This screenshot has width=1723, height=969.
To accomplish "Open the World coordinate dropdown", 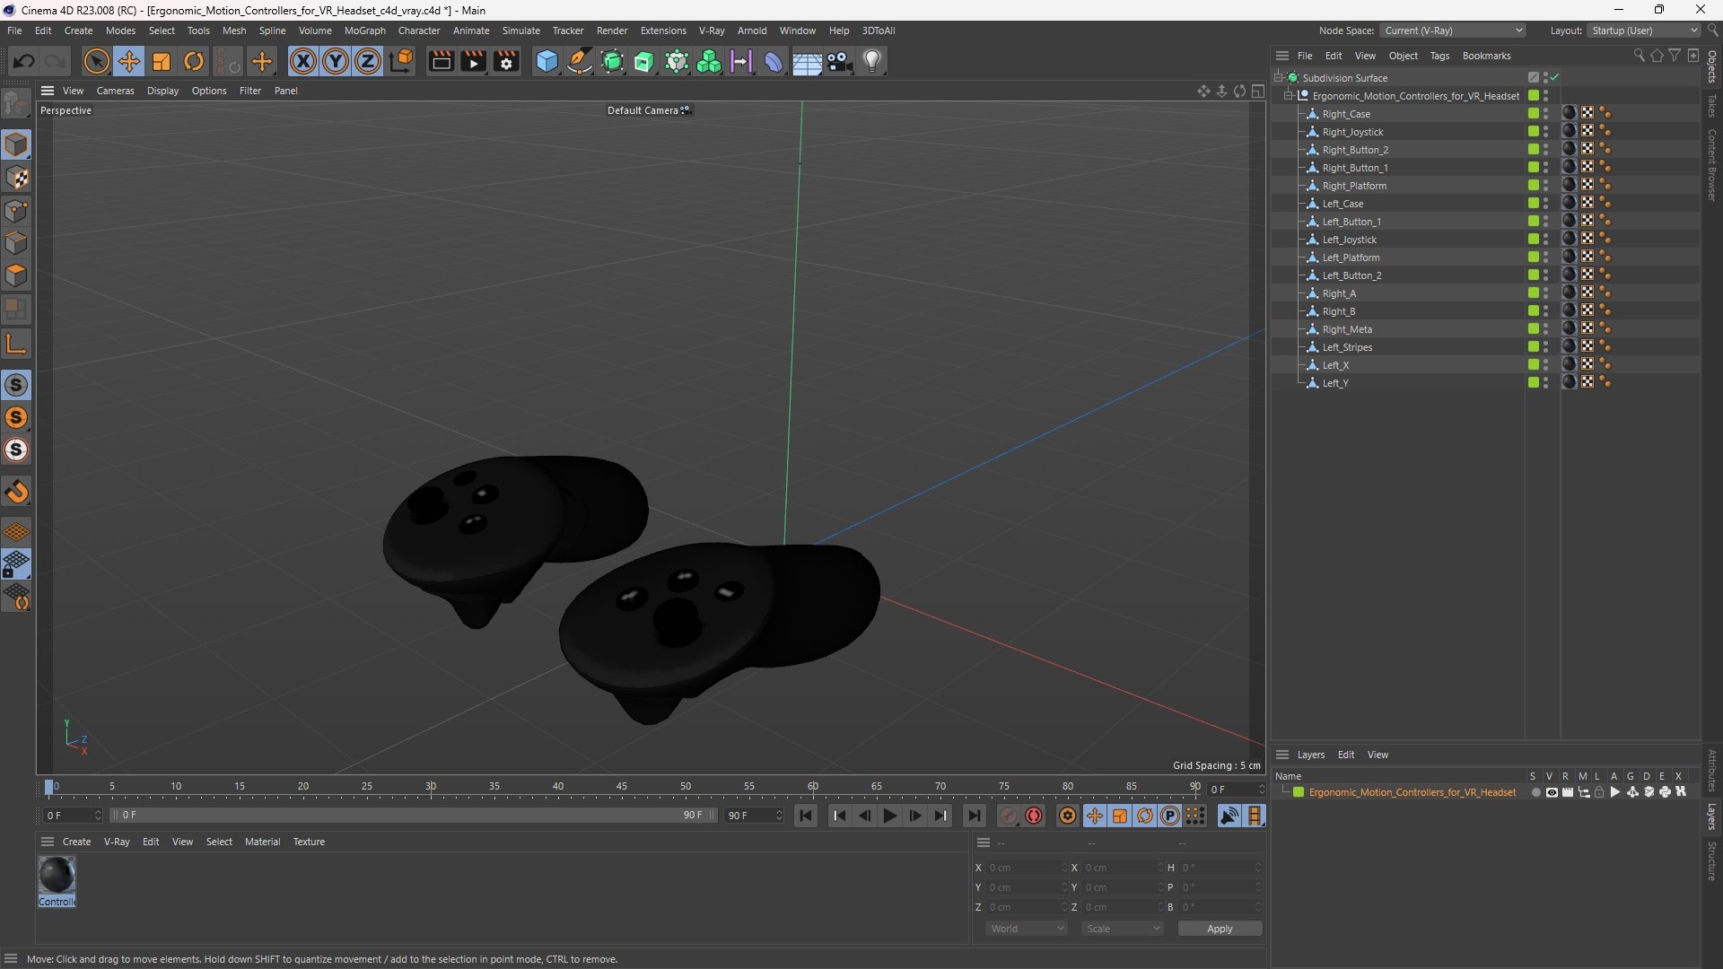I will pos(1026,929).
